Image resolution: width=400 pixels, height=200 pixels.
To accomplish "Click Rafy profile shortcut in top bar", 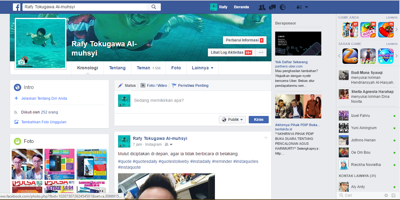I will [x=219, y=7].
